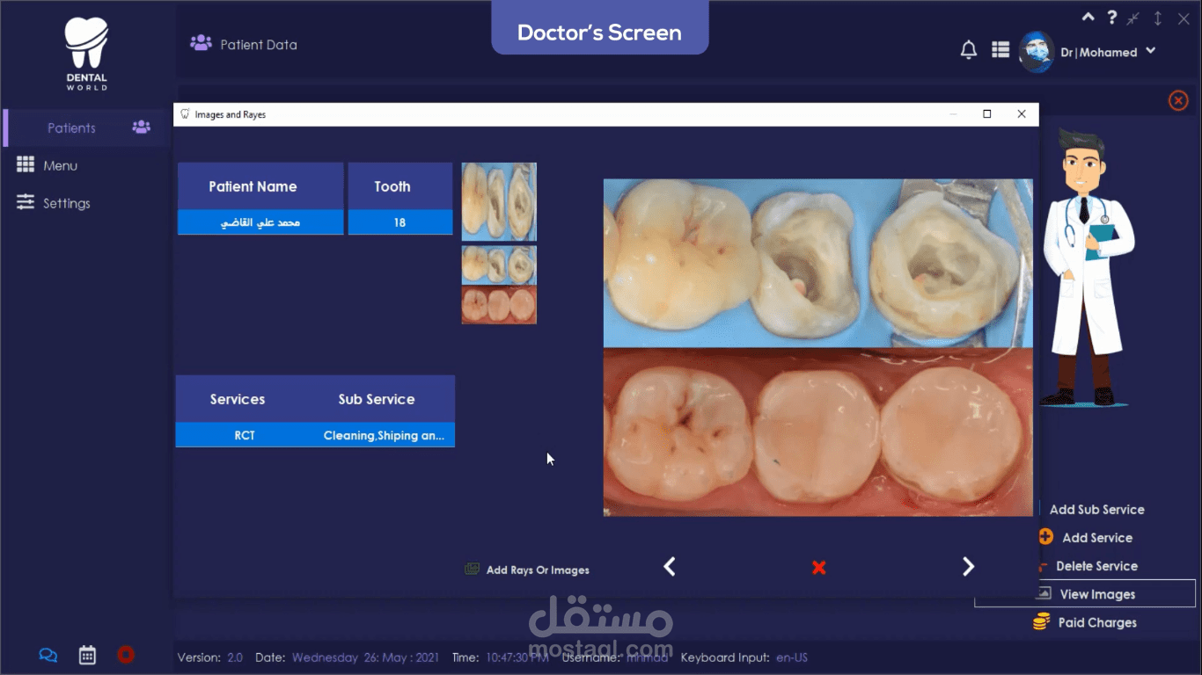Click the Patient Name column header
Viewport: 1202px width, 675px height.
click(260, 186)
